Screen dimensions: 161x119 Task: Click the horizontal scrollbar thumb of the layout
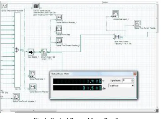[34, 110]
